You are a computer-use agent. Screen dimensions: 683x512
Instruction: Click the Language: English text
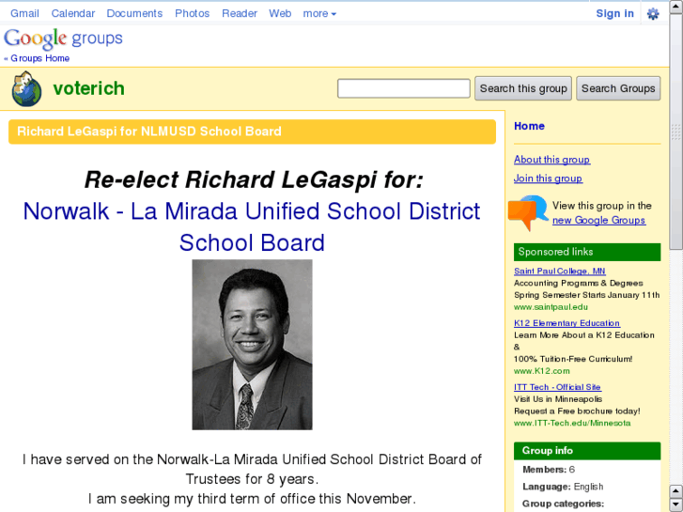coord(563,487)
